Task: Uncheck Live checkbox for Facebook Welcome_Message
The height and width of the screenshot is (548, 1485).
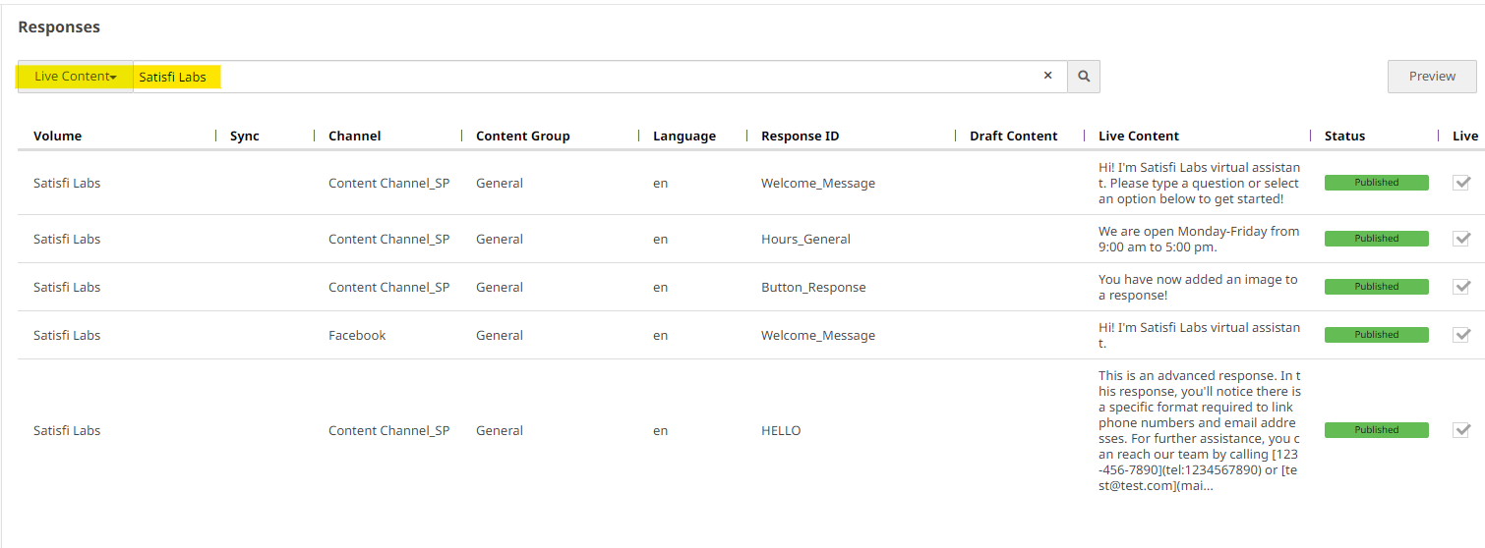Action: point(1461,335)
